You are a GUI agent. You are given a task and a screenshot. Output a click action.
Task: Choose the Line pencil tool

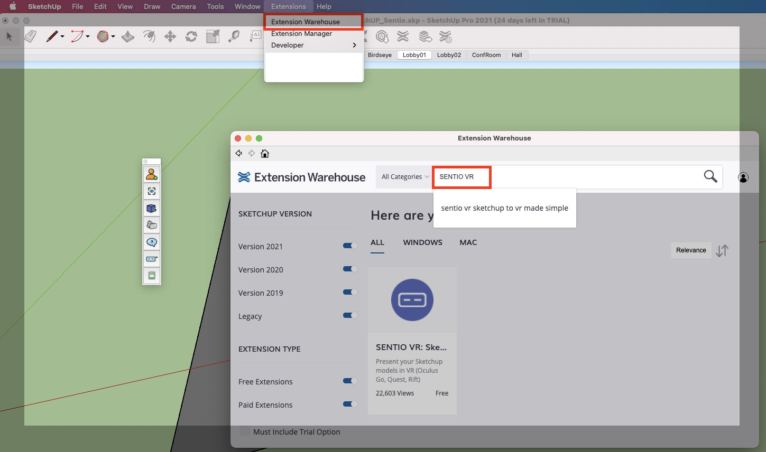click(52, 36)
